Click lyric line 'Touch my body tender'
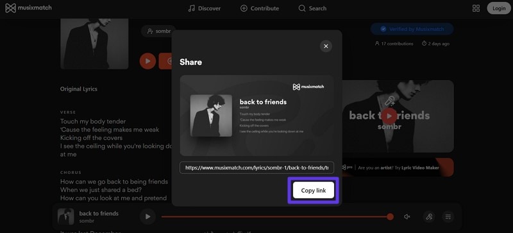 [x=93, y=121]
